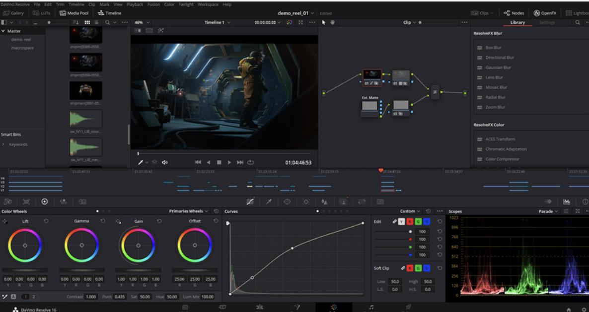Toggle loop playback in the viewer
Screen dimensions: 589x312
pyautogui.click(x=251, y=162)
